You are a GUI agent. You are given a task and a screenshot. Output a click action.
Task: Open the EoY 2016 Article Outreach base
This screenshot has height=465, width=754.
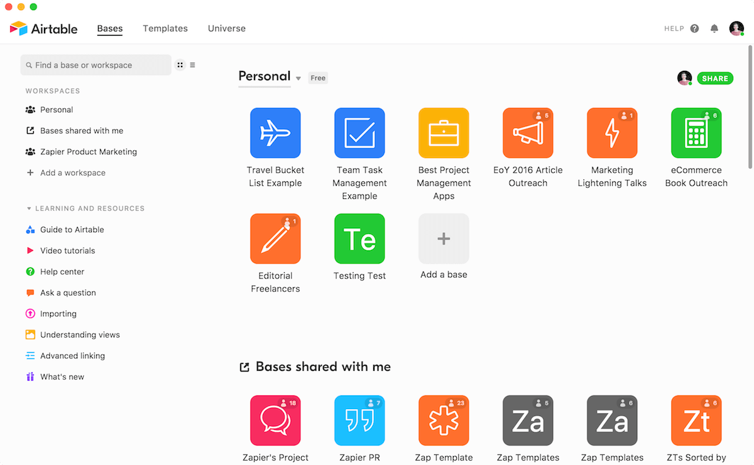pyautogui.click(x=528, y=132)
